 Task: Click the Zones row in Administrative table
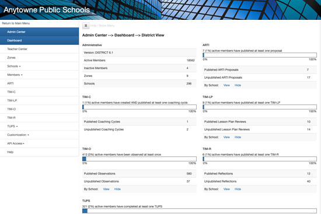click(139, 76)
